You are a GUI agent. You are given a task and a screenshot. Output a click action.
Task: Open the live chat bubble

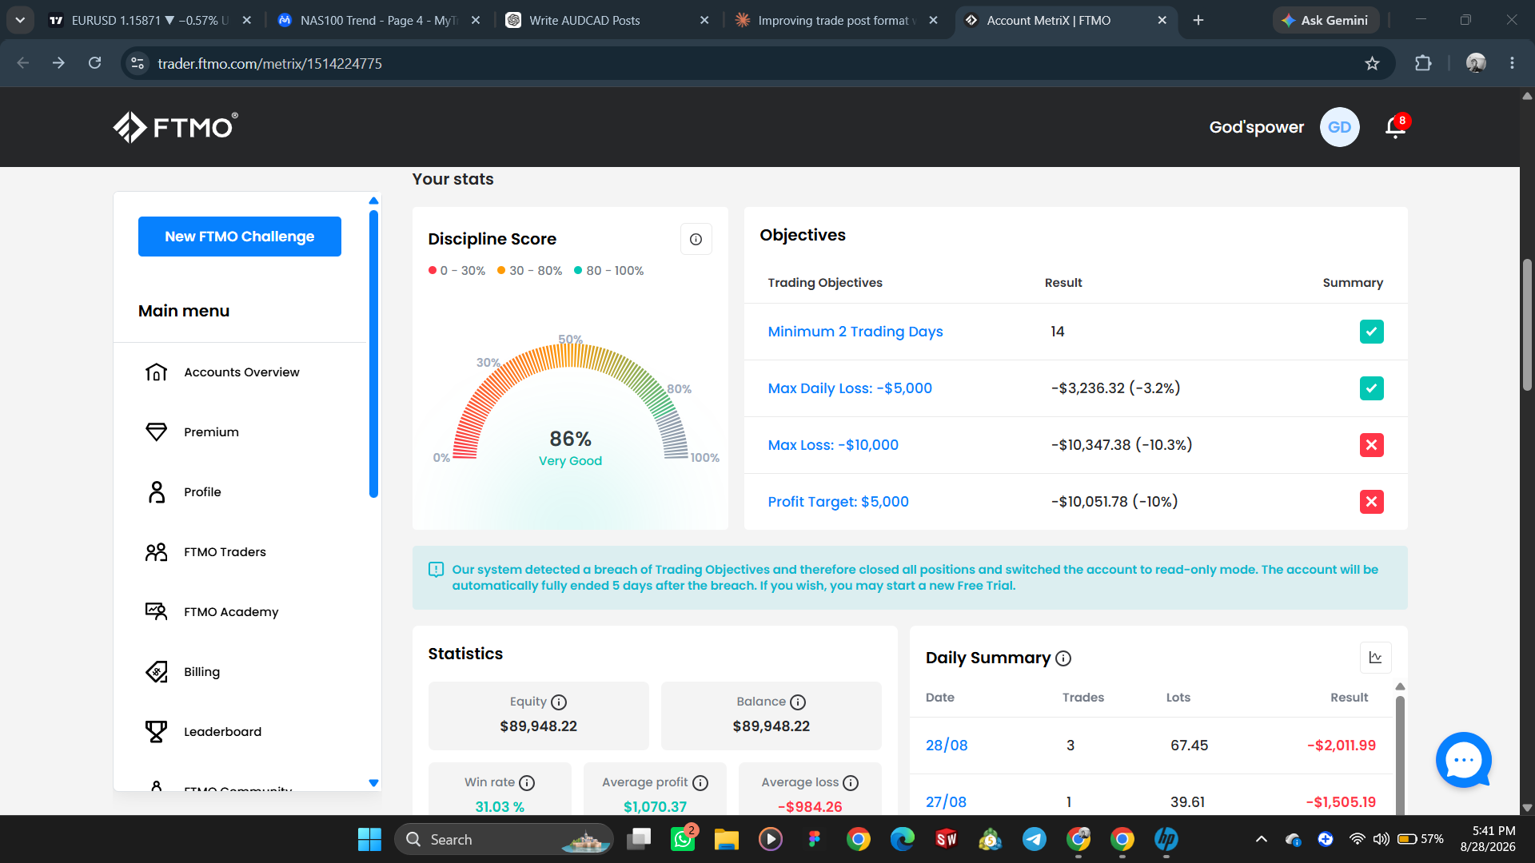pyautogui.click(x=1464, y=760)
